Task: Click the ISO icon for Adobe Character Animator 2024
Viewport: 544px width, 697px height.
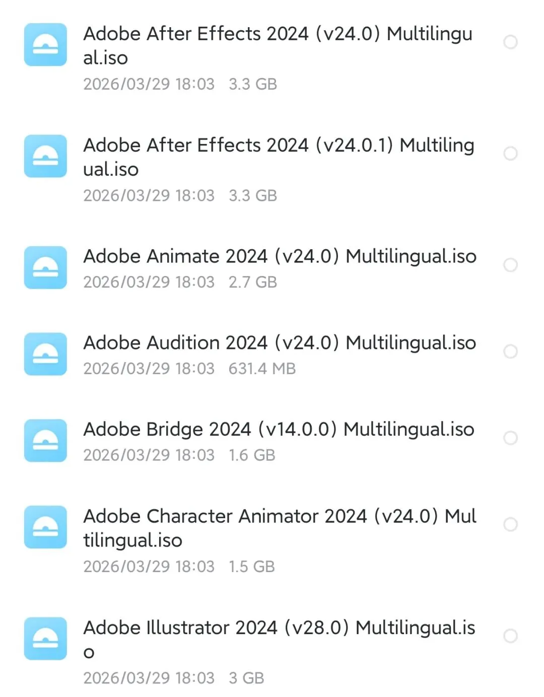Action: tap(45, 527)
